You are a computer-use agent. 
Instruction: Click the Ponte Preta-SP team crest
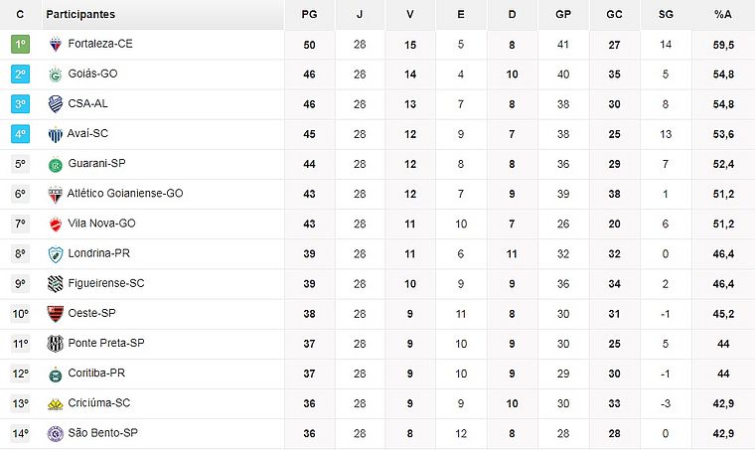[x=56, y=344]
